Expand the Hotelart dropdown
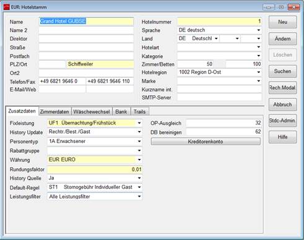 click(258, 47)
